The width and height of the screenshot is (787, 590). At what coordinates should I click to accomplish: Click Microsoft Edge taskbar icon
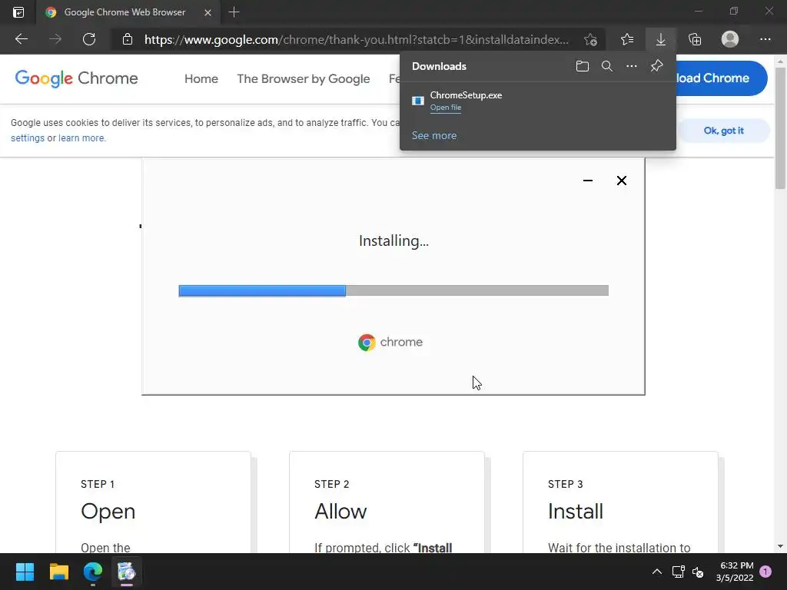[93, 572]
